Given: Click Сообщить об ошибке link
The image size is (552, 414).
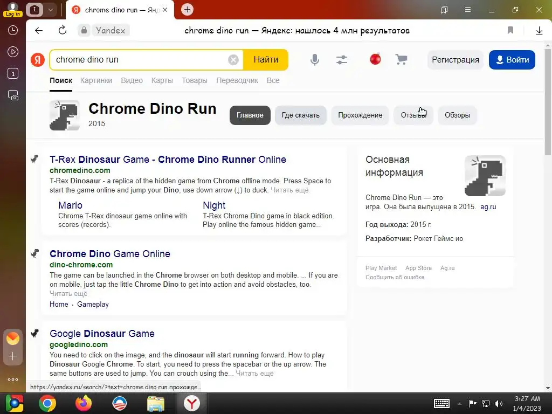Looking at the screenshot, I should pos(395,277).
